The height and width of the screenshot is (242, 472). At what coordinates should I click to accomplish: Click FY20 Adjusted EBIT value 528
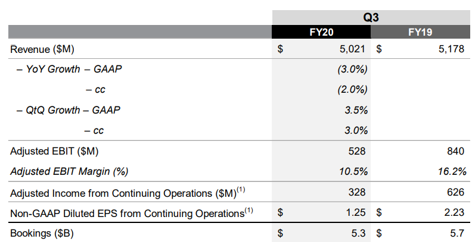(357, 151)
